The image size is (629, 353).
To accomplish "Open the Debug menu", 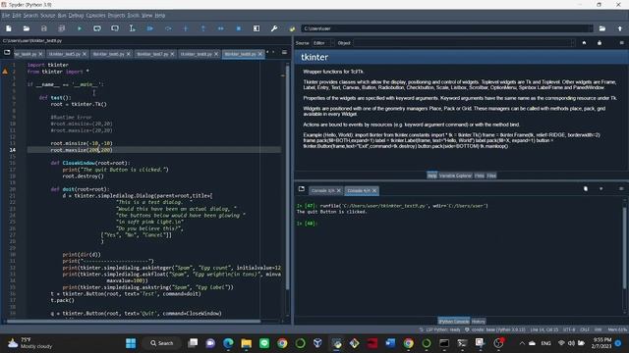I will [x=76, y=16].
